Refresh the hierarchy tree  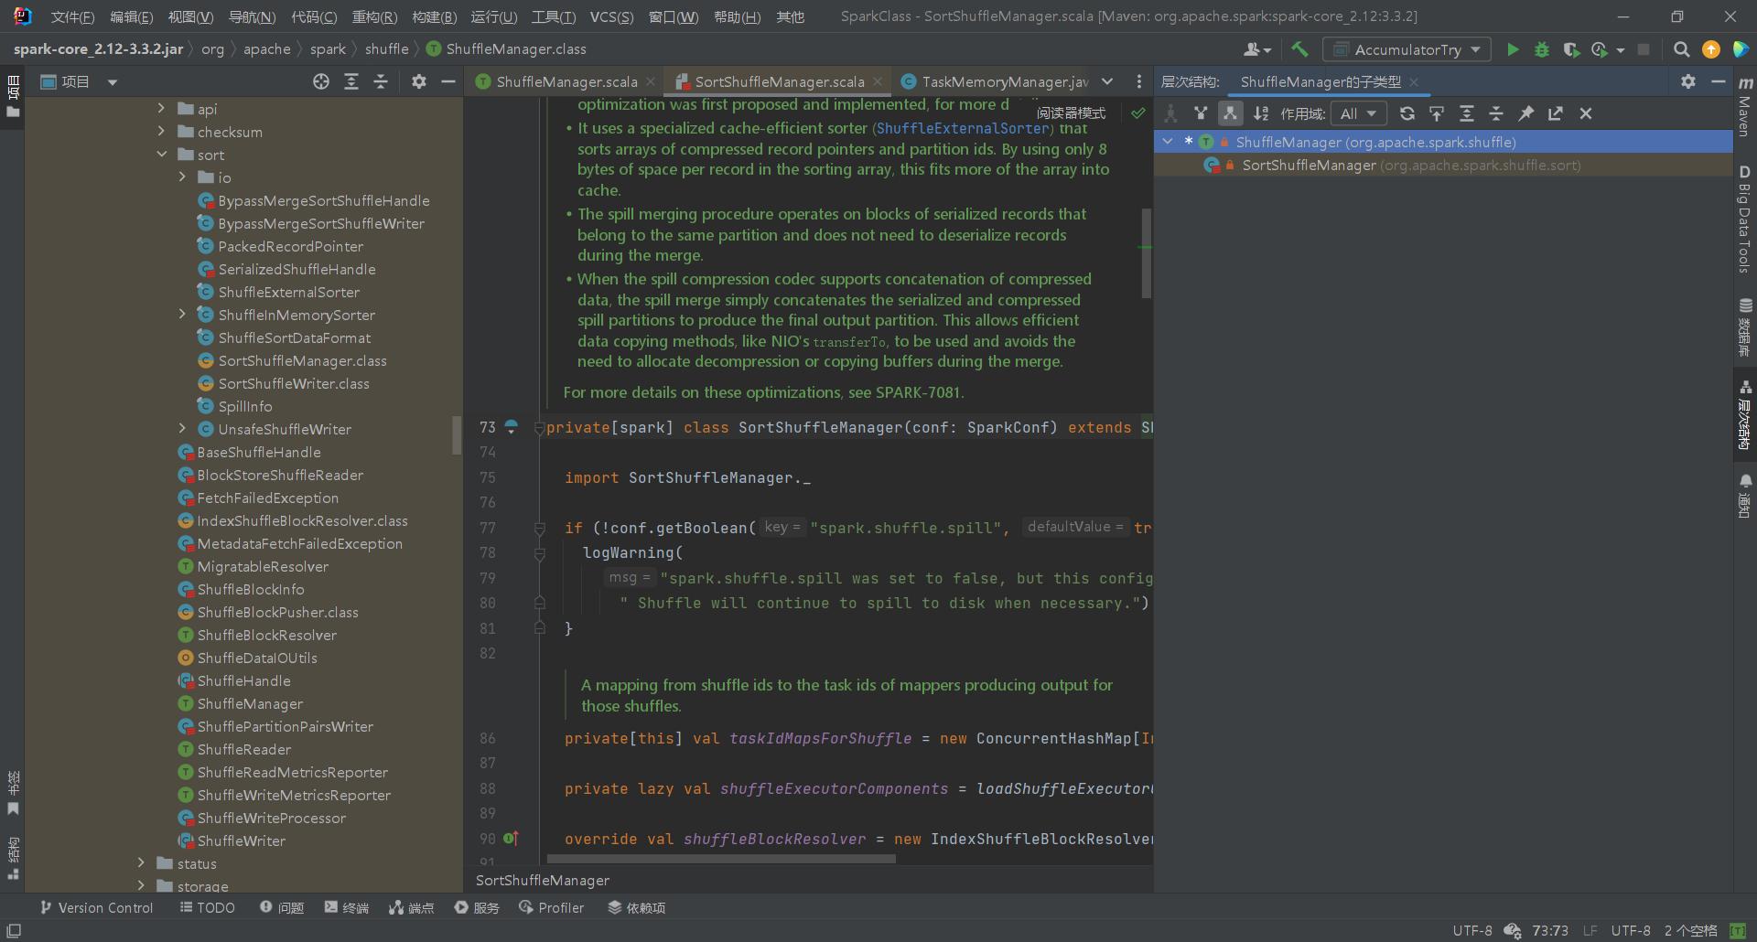click(x=1407, y=113)
